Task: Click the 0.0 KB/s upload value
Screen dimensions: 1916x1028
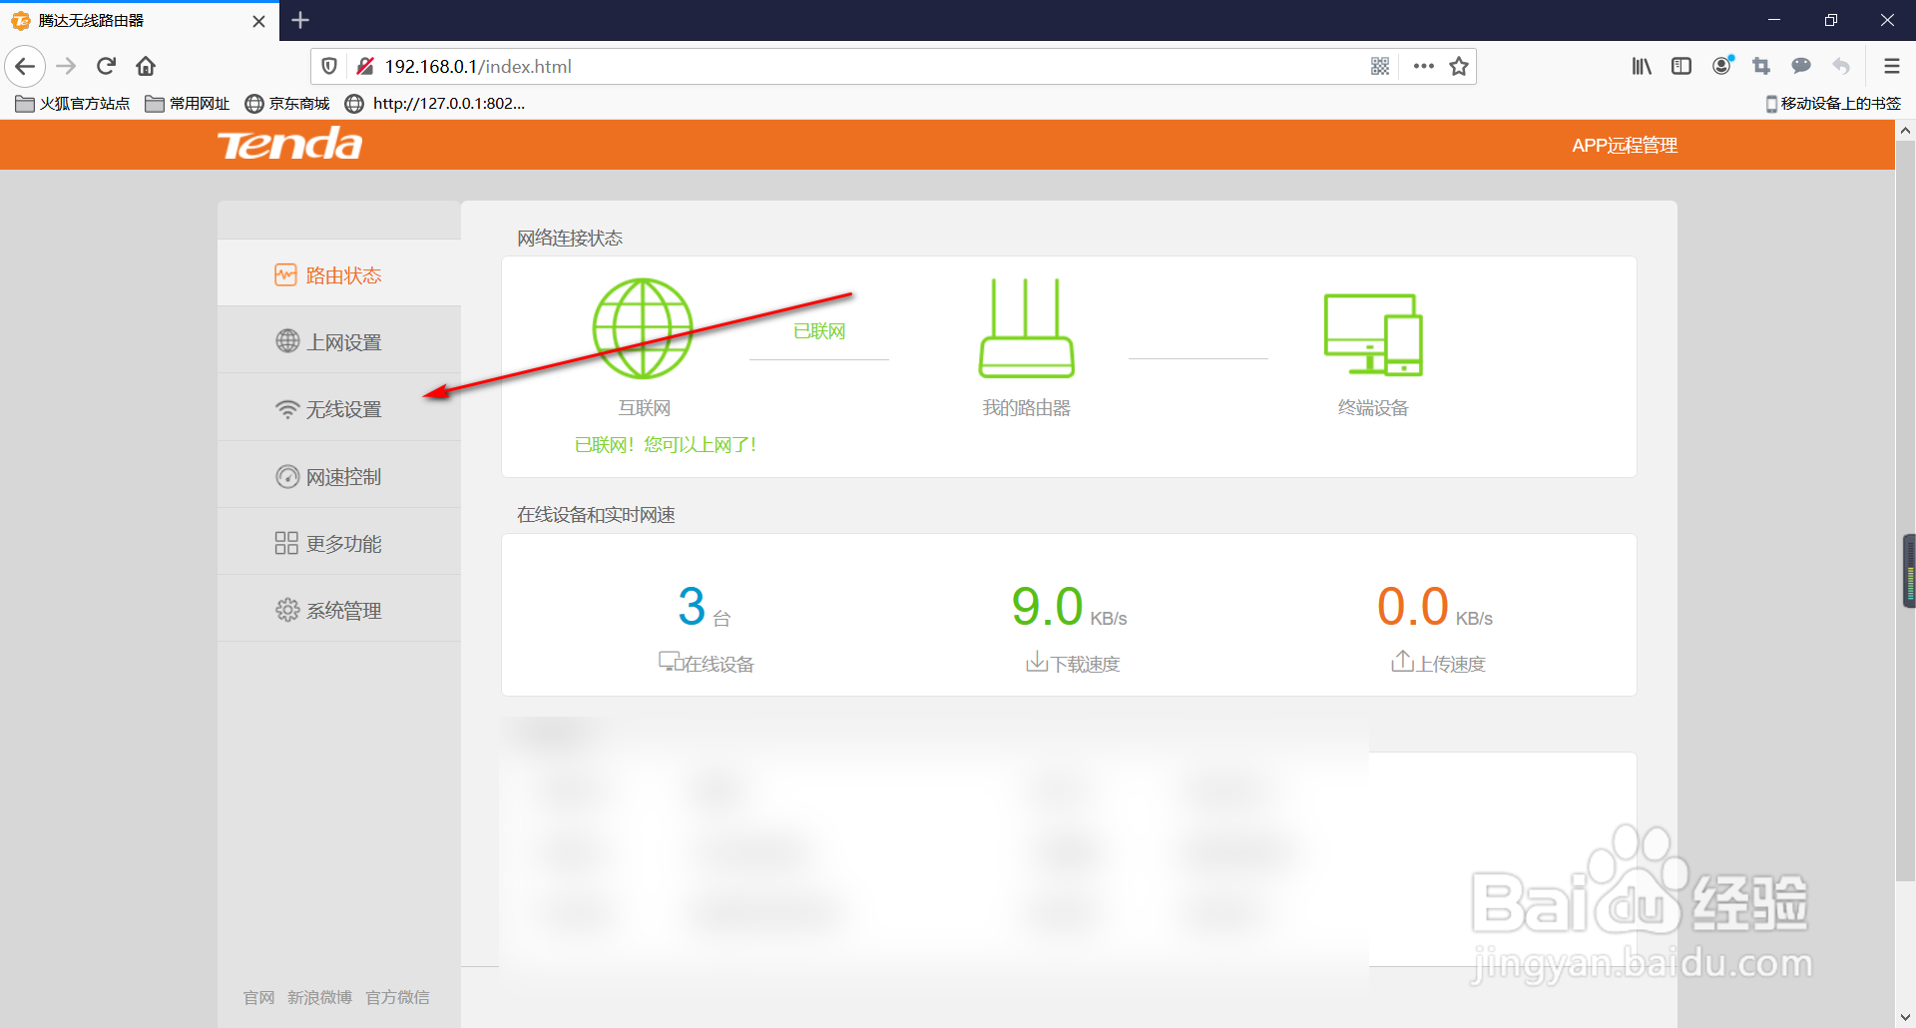Action: (1435, 607)
